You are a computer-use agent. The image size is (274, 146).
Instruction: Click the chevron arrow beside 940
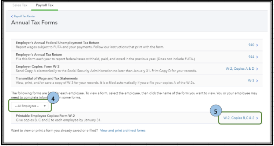pos(257,45)
